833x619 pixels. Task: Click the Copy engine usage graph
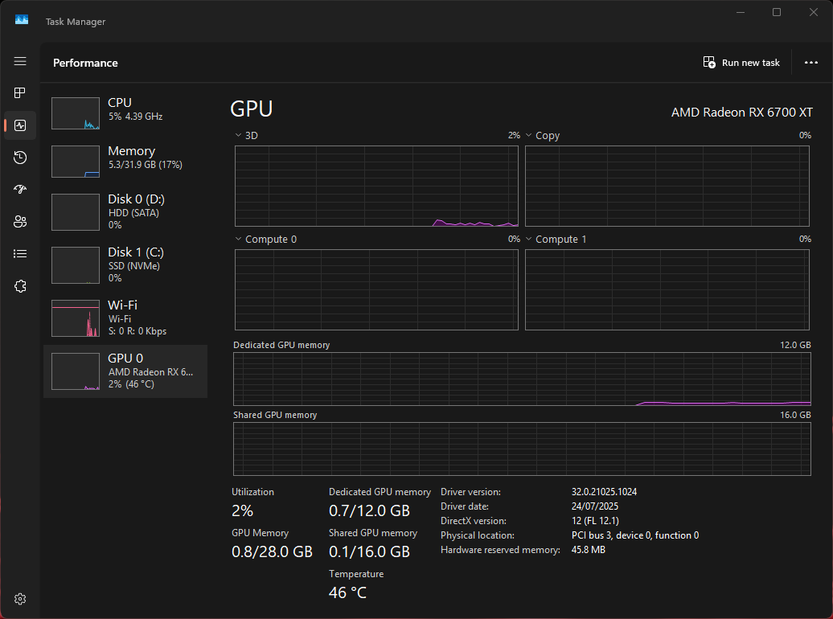point(667,186)
